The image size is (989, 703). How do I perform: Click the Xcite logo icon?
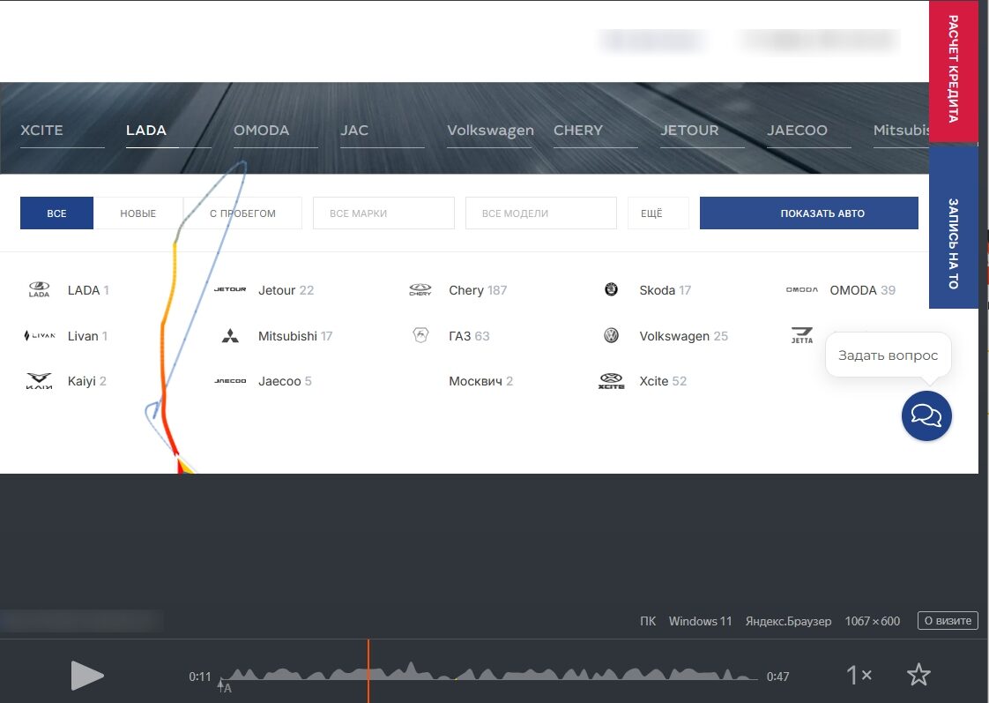(x=611, y=381)
